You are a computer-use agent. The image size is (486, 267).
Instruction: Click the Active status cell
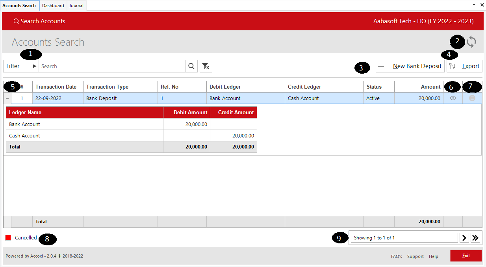click(379, 98)
